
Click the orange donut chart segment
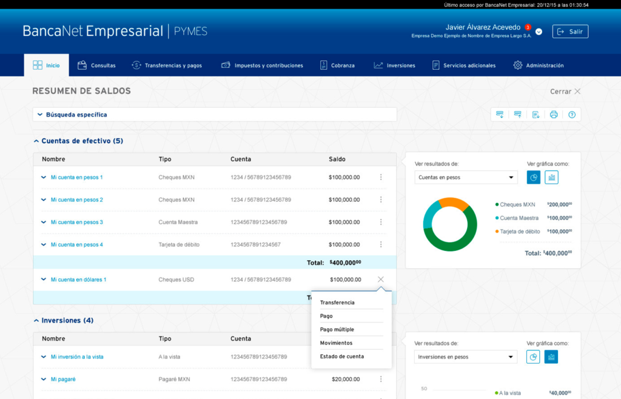click(454, 203)
